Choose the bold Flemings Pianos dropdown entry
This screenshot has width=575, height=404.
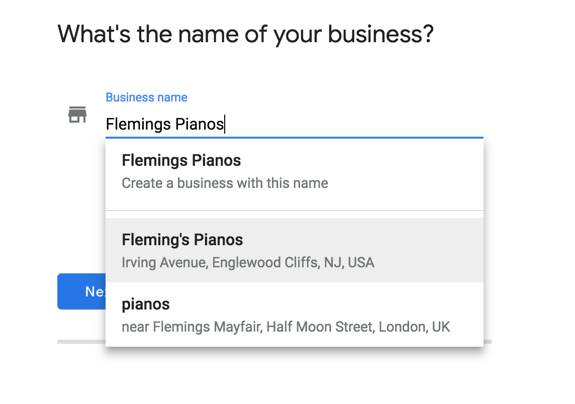click(x=181, y=160)
